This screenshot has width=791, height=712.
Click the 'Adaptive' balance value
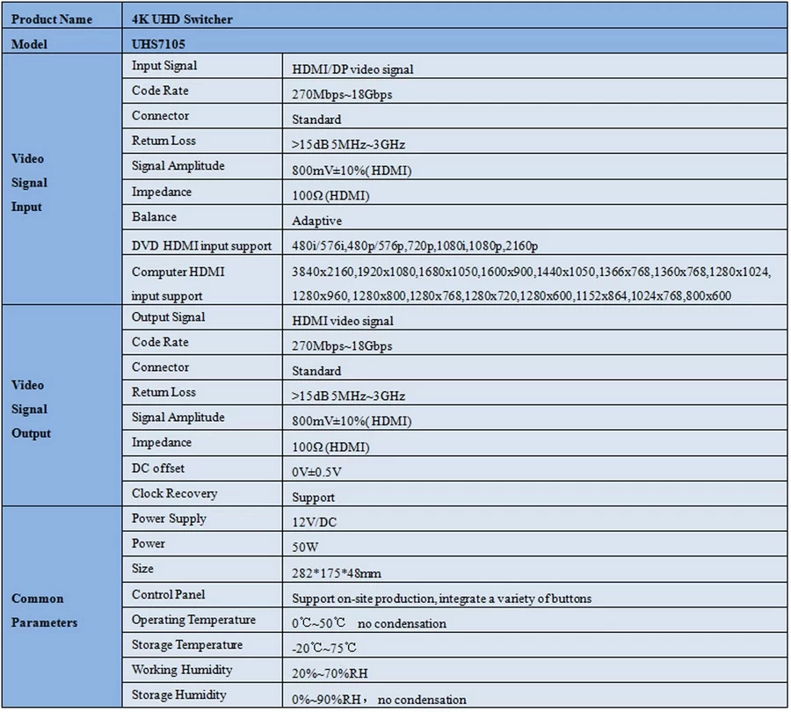pos(316,221)
